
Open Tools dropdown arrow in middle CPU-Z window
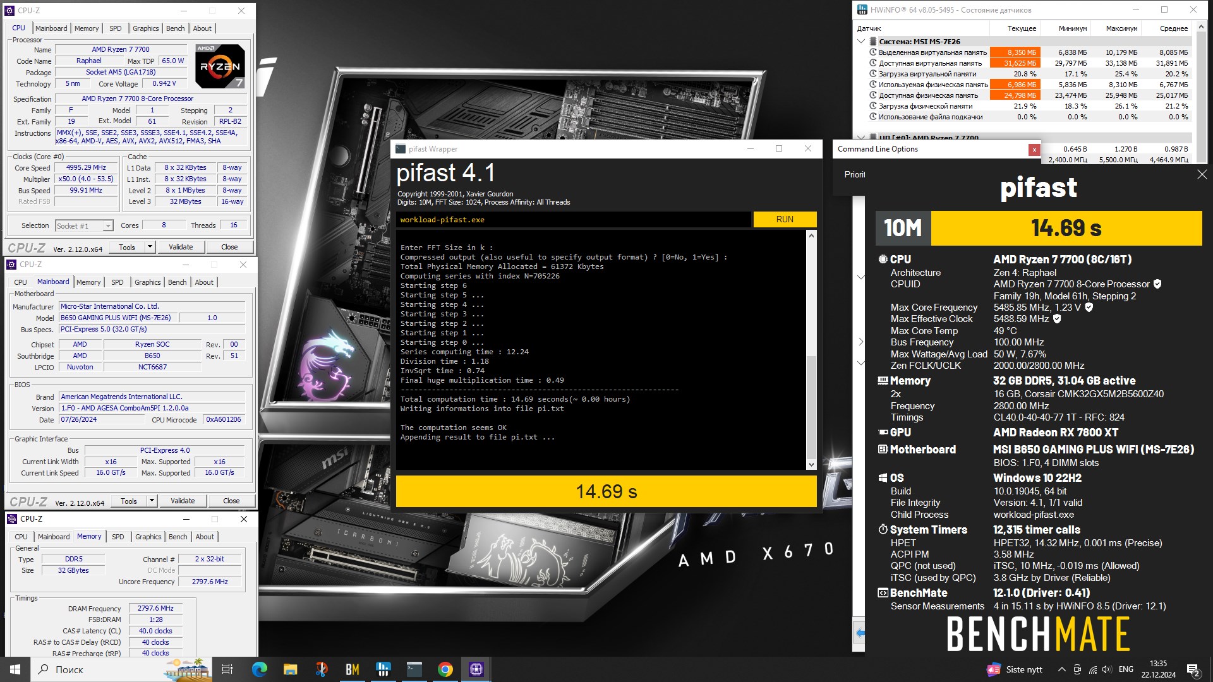[152, 501]
